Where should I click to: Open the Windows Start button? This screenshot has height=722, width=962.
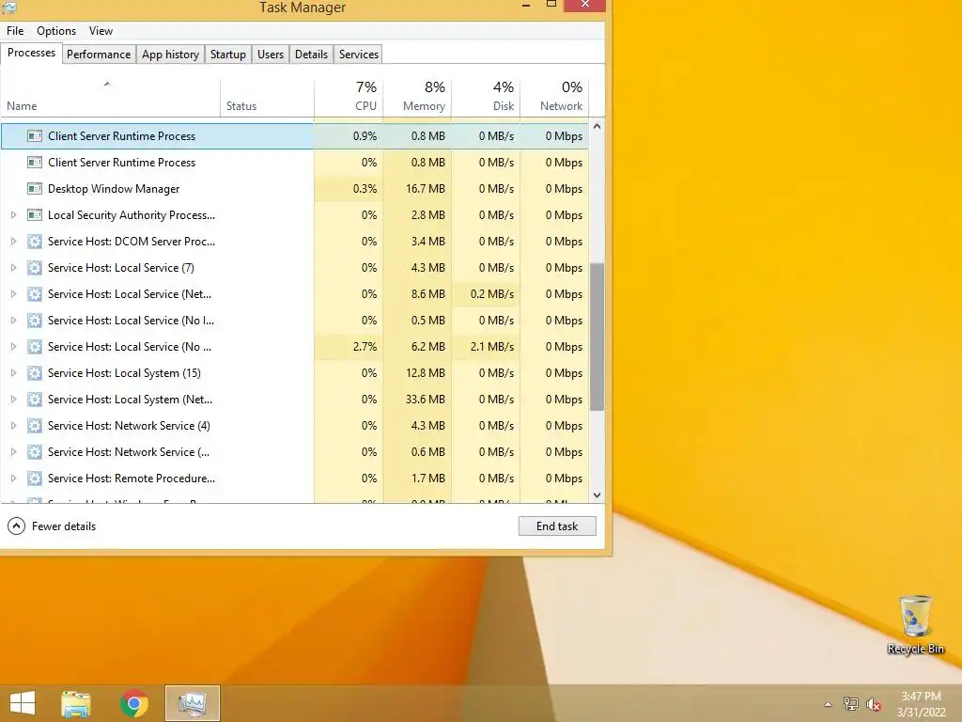(x=23, y=703)
